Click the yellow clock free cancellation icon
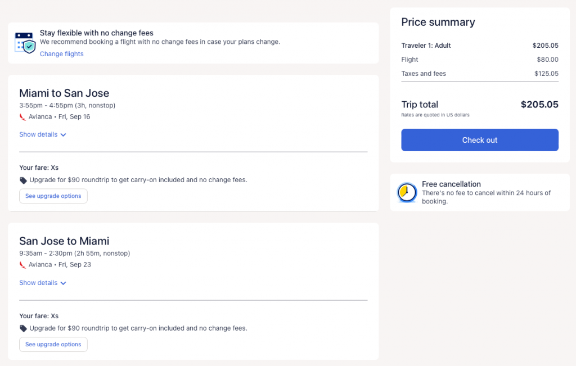Image resolution: width=576 pixels, height=366 pixels. (x=406, y=192)
